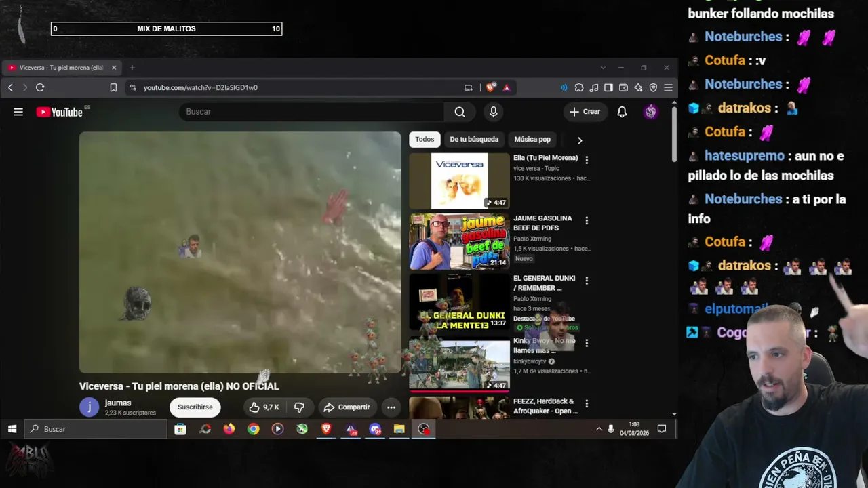Viewport: 868px width, 488px height.
Task: Go back in the browser
Action: (x=10, y=87)
